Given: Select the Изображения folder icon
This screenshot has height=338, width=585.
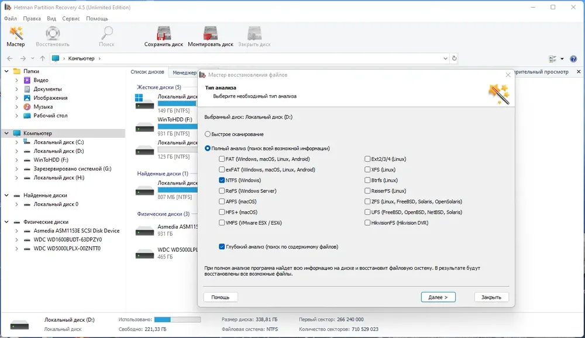Looking at the screenshot, I should point(27,98).
